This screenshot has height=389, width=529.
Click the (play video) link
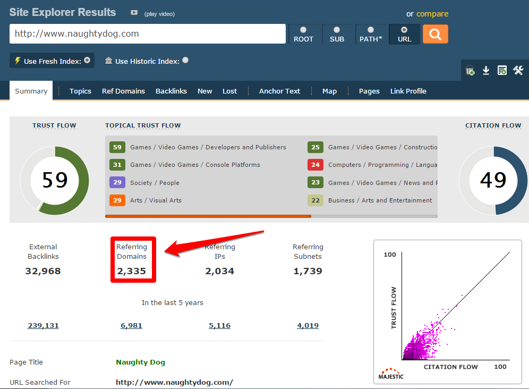tap(159, 14)
